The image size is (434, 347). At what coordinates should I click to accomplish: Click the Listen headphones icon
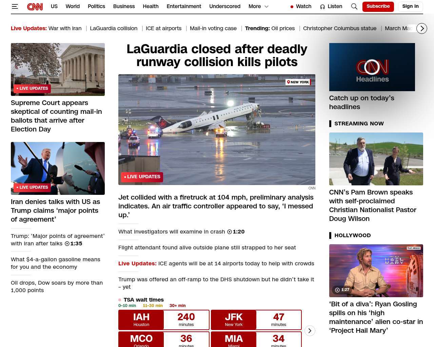tap(322, 7)
